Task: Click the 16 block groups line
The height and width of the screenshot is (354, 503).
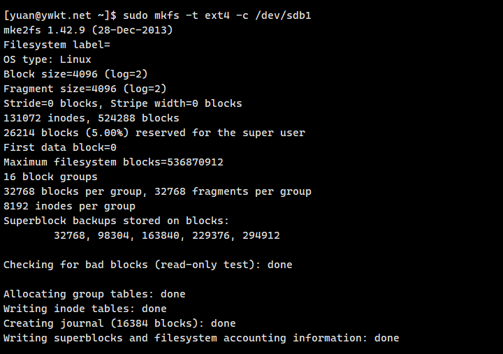Action: [50, 177]
